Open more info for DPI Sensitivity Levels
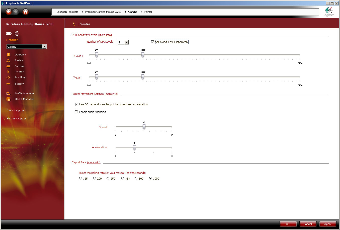Viewport: 340px width, 230px height. tap(105, 35)
